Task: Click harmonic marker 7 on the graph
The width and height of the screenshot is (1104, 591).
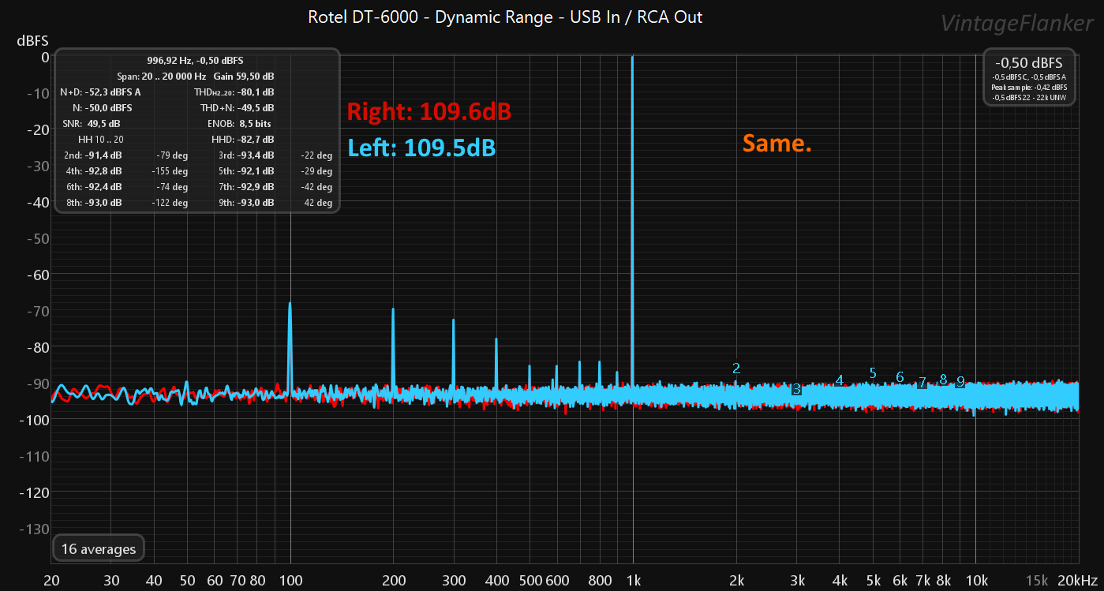Action: [x=922, y=383]
